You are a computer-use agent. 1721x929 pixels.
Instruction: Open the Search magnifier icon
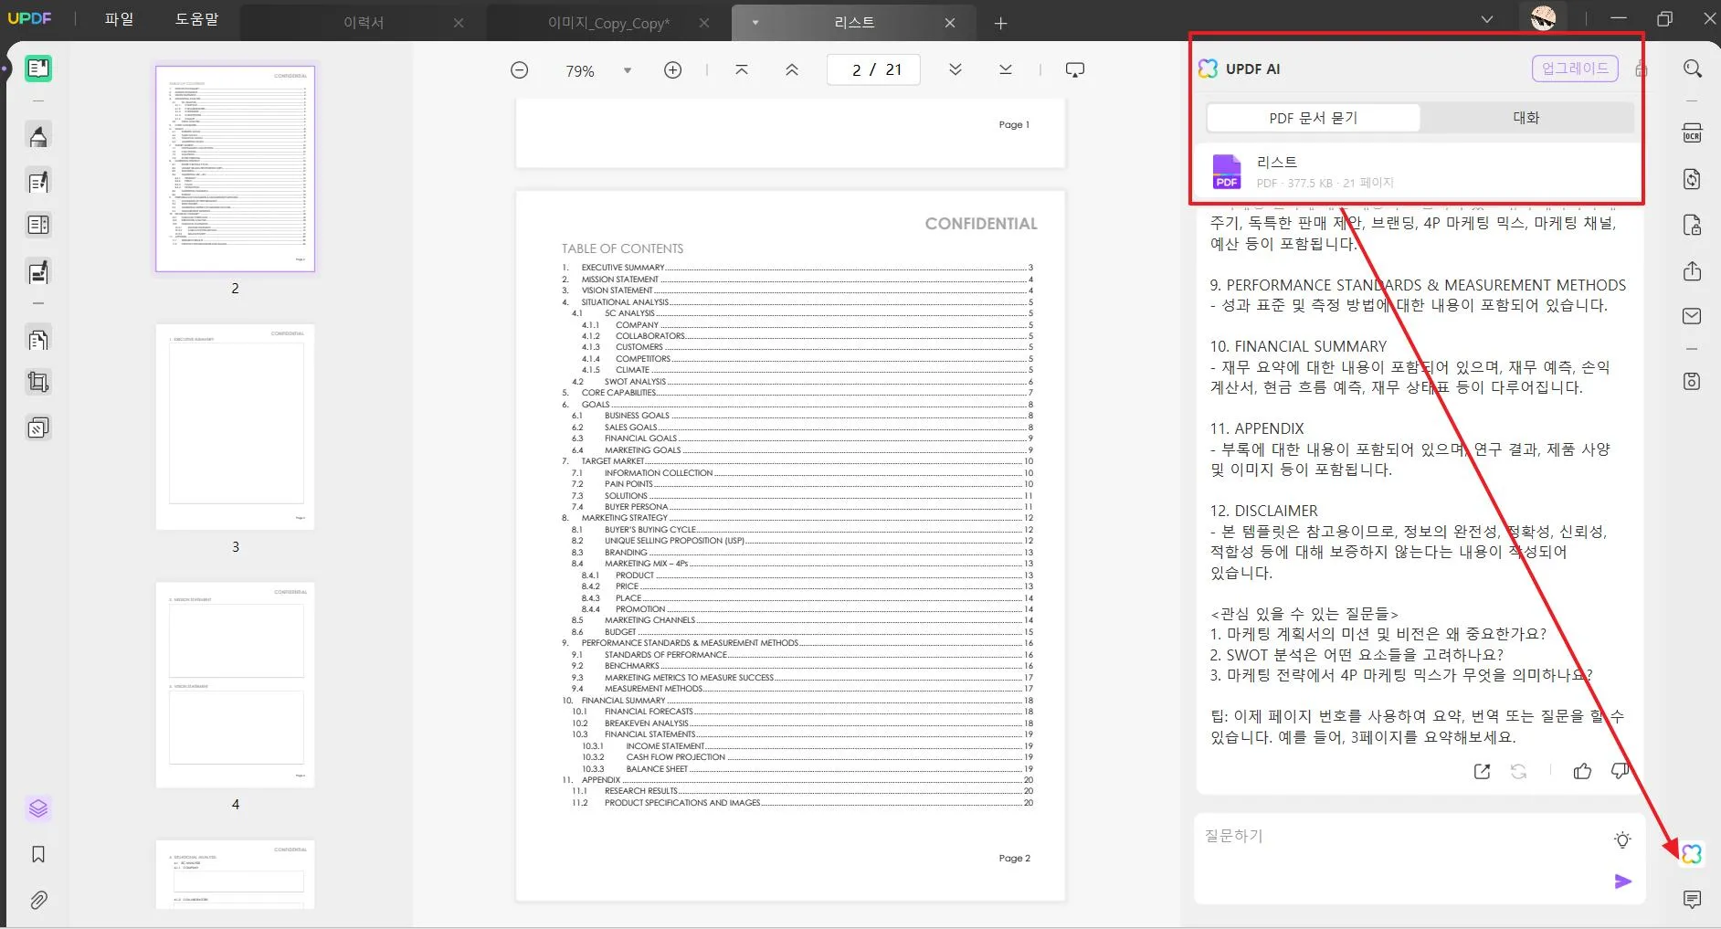[x=1692, y=69]
